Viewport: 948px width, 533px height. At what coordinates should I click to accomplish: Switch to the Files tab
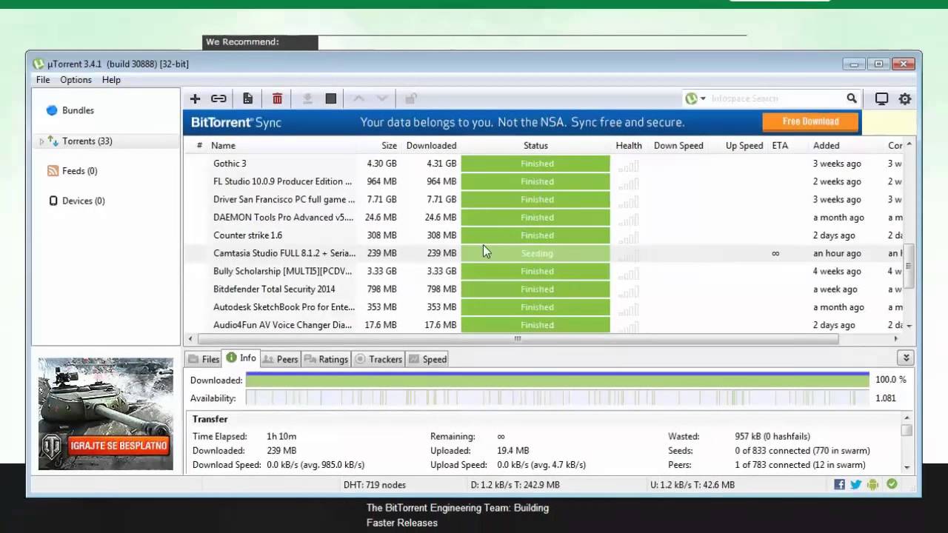click(x=204, y=359)
